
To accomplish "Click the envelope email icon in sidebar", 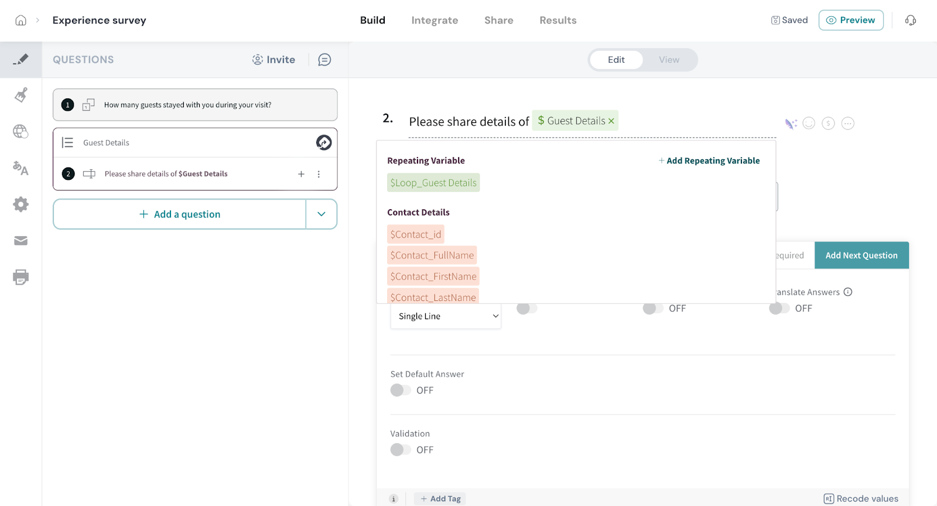I will tap(20, 241).
